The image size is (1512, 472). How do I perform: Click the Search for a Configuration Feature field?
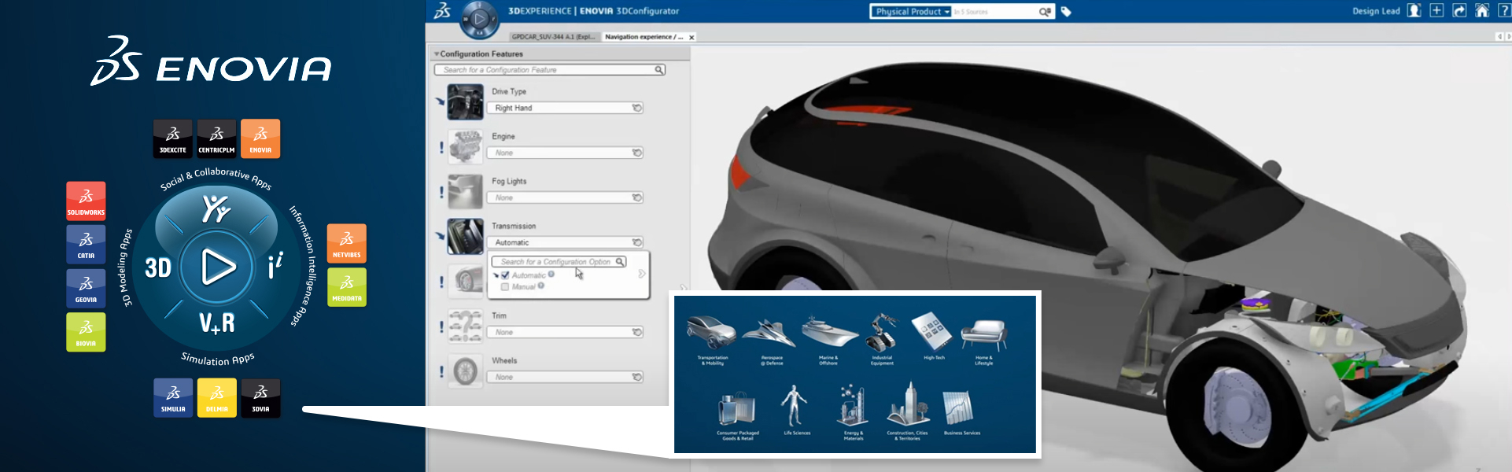tap(550, 70)
